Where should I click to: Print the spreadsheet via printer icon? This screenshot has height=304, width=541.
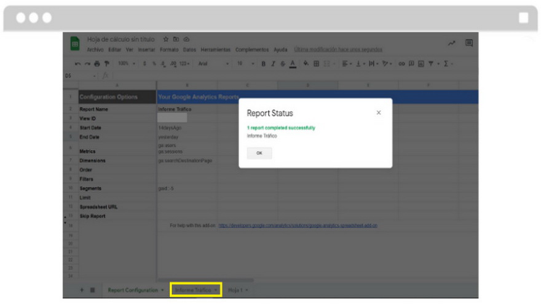pyautogui.click(x=97, y=64)
